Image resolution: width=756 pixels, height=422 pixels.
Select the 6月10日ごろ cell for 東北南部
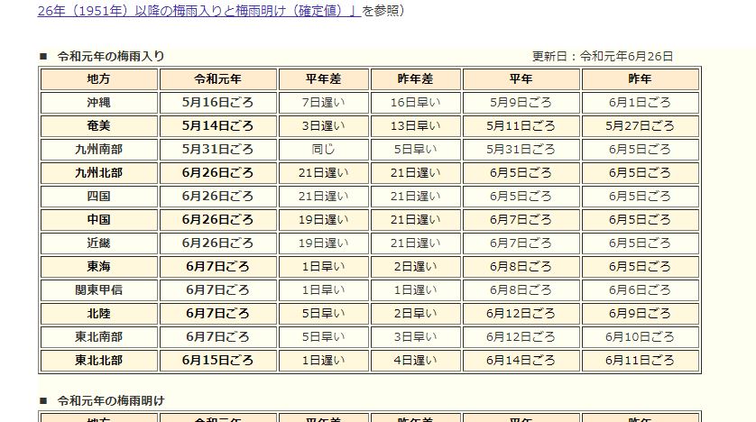click(x=640, y=337)
